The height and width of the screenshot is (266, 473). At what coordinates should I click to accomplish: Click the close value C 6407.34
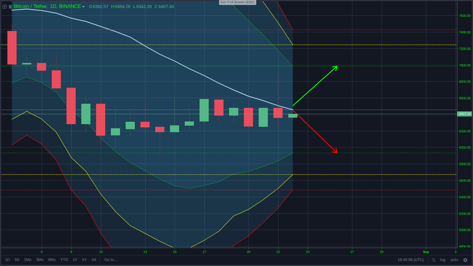(x=164, y=7)
